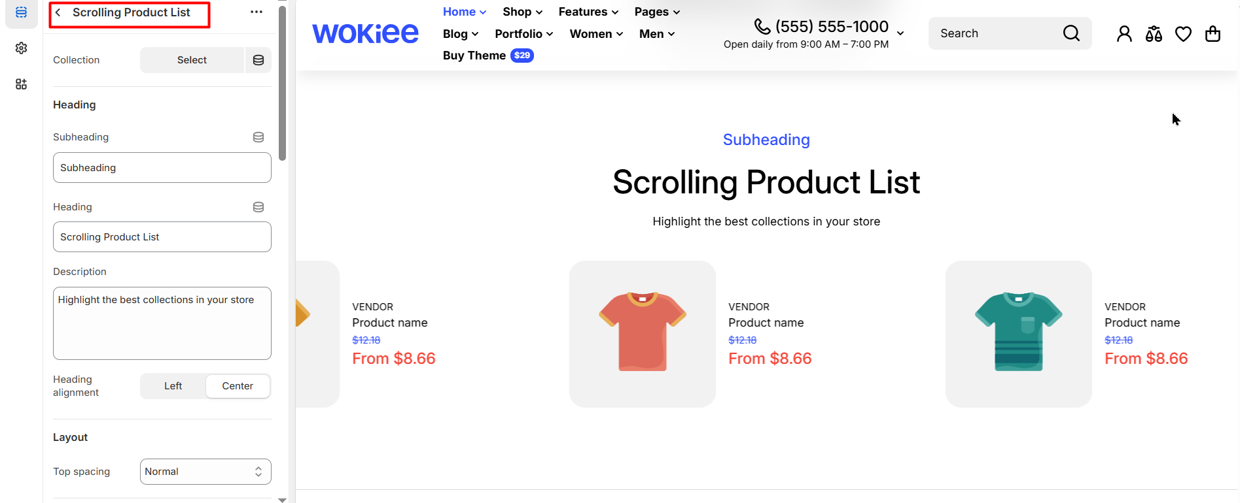Click the three-dots more actions icon
The height and width of the screenshot is (503, 1240).
coord(257,12)
